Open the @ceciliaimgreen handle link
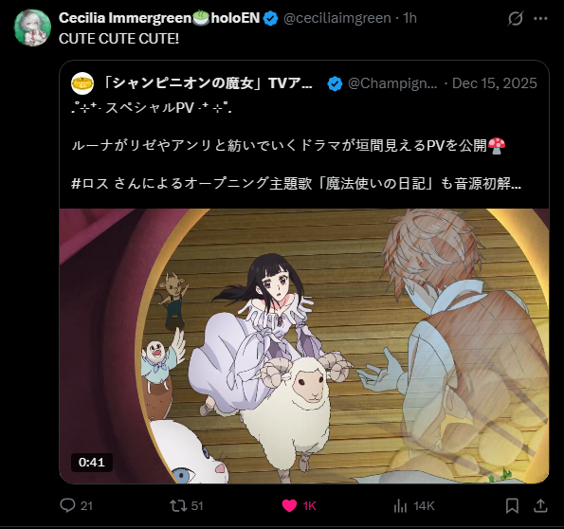Screen dimensions: 564x529 (x=337, y=18)
